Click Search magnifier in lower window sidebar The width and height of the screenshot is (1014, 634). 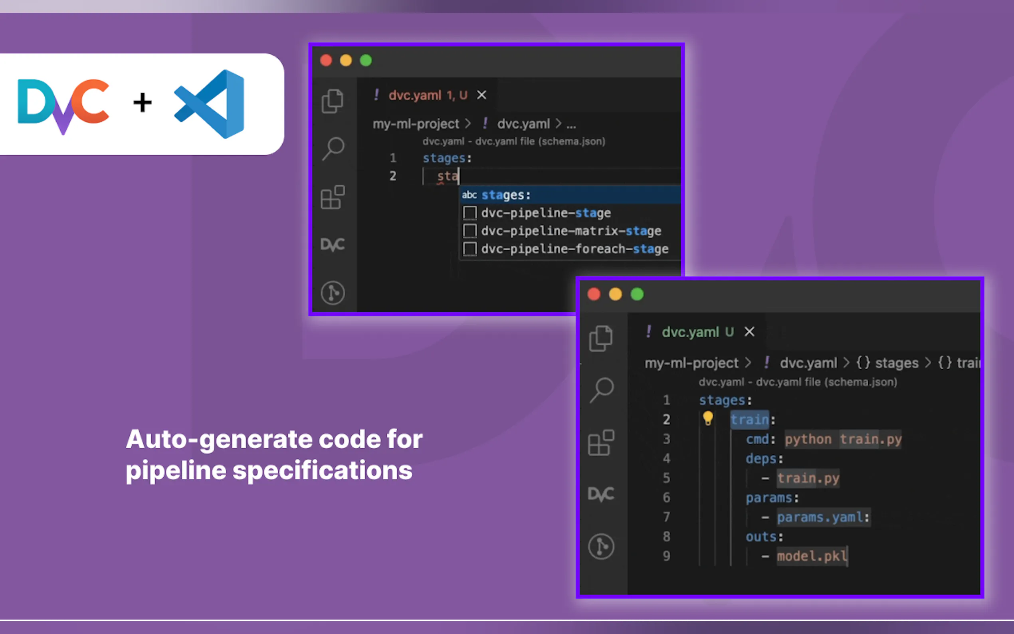602,390
